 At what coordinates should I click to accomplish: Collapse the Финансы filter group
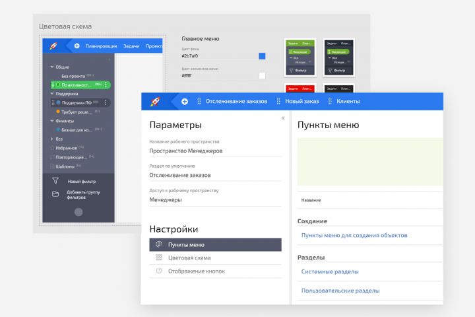[52, 121]
